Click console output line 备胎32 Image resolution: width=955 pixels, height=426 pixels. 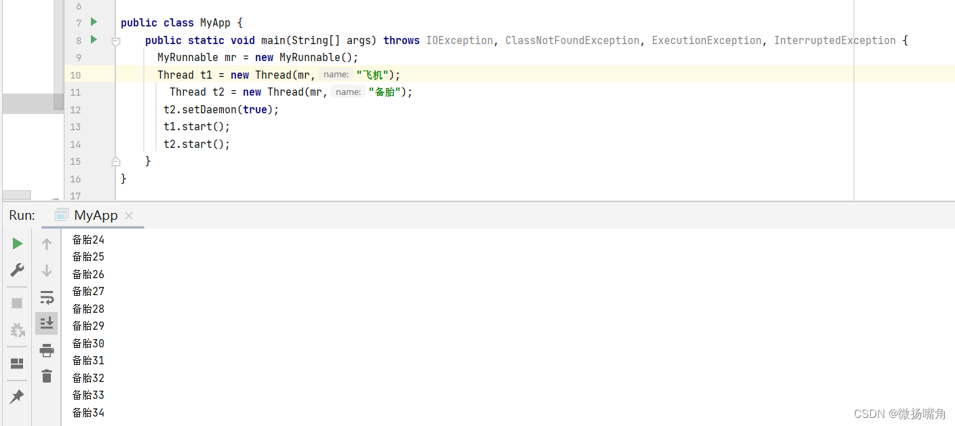tap(88, 378)
